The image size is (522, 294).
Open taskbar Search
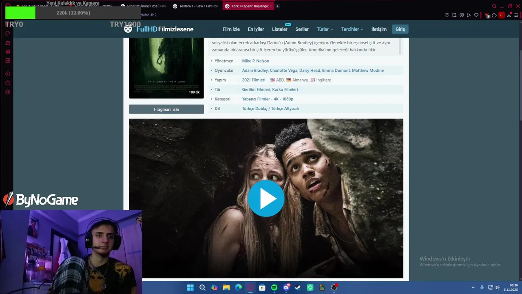pos(202,287)
